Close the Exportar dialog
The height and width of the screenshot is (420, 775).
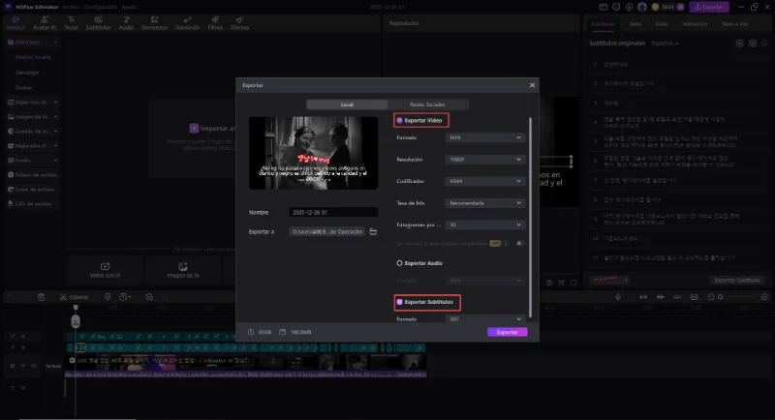click(532, 85)
